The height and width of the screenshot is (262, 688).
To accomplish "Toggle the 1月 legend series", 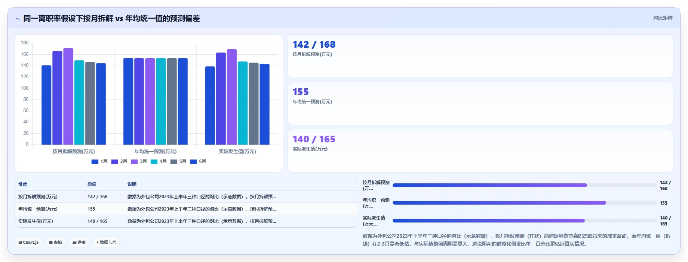I will point(99,161).
